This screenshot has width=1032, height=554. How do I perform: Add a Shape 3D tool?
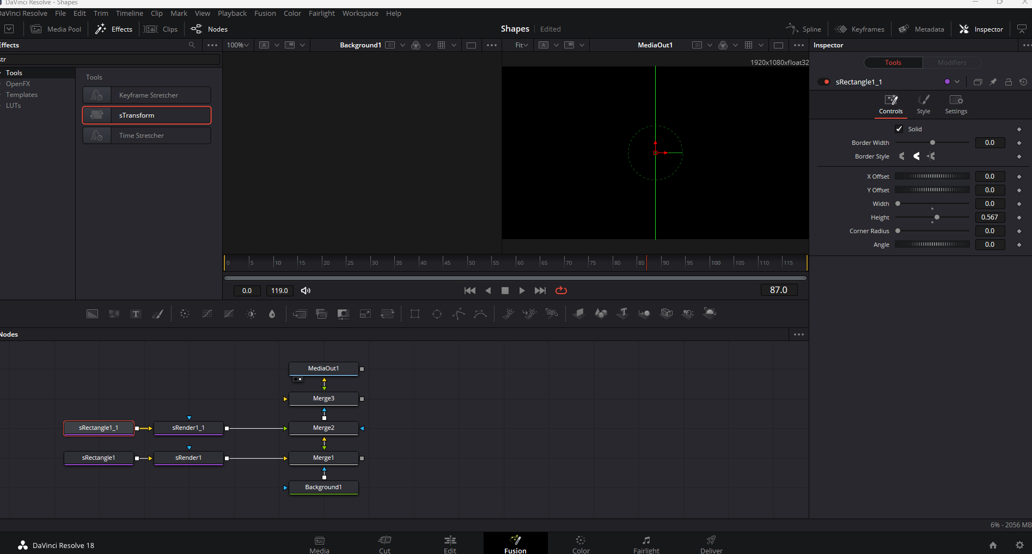pos(601,313)
